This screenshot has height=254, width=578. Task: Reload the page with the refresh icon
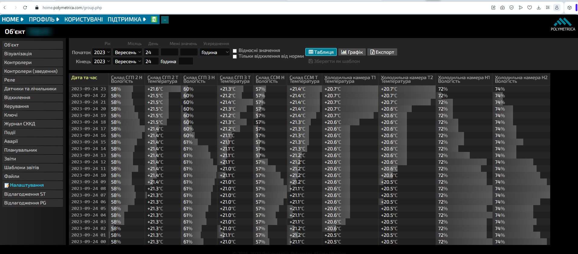click(25, 8)
